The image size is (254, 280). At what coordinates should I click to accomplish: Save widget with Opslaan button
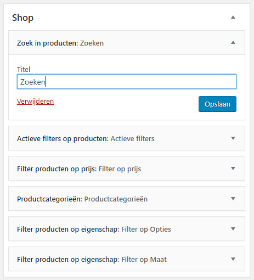coord(217,104)
